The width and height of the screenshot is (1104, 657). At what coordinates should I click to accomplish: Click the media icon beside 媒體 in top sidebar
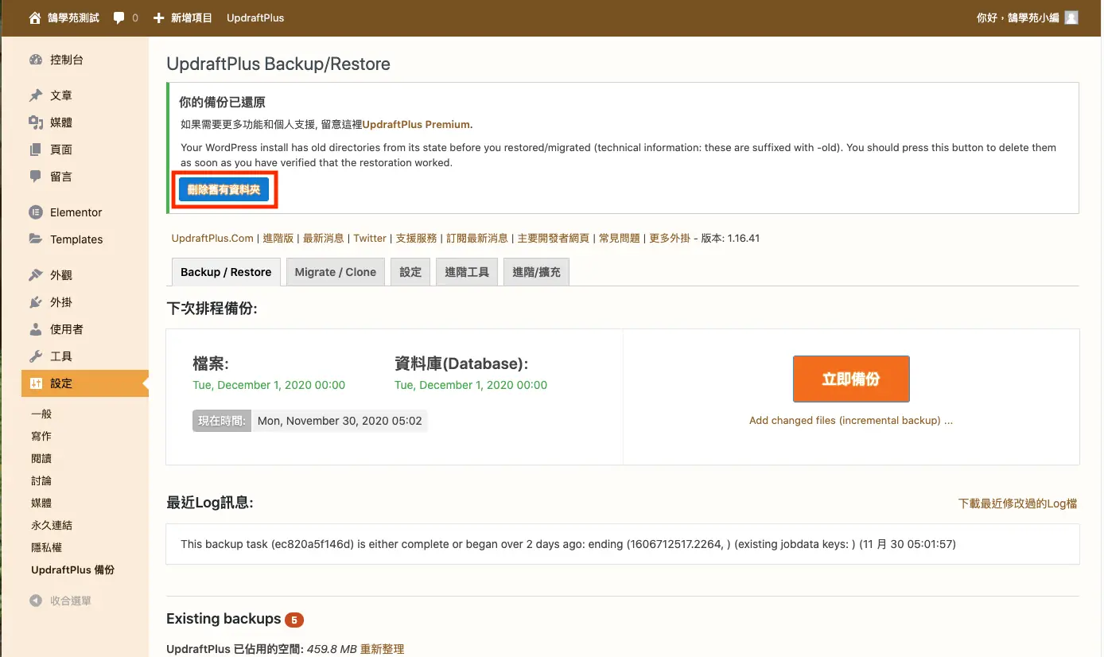(x=36, y=122)
